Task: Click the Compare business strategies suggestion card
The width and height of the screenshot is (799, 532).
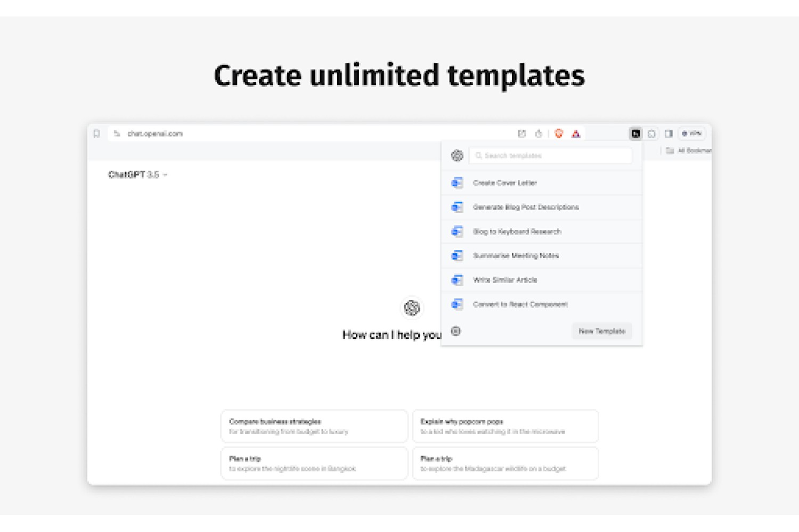Action: click(x=314, y=426)
